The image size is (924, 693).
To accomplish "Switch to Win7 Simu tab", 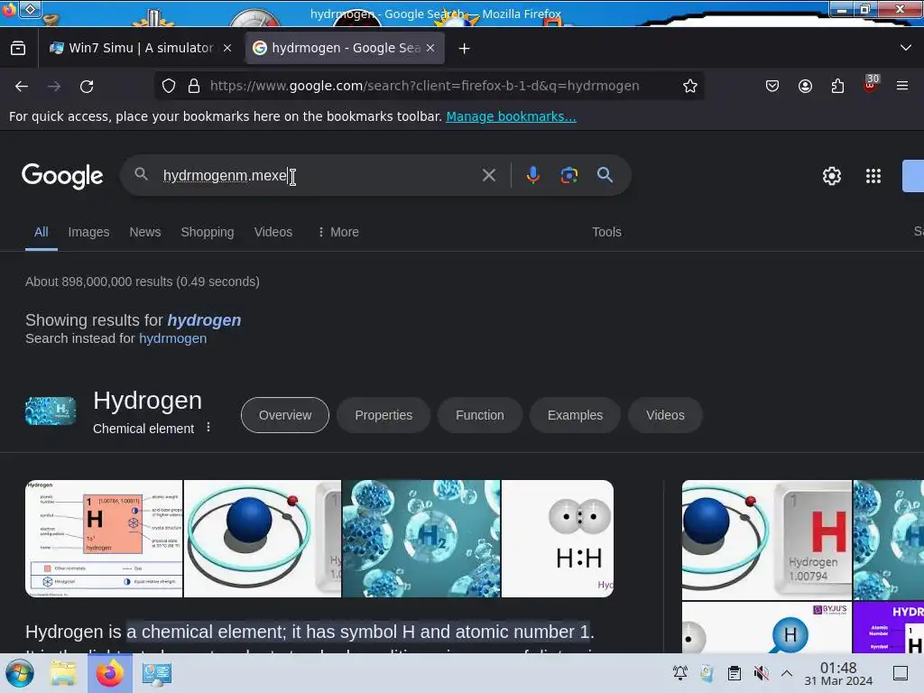I will [x=140, y=49].
